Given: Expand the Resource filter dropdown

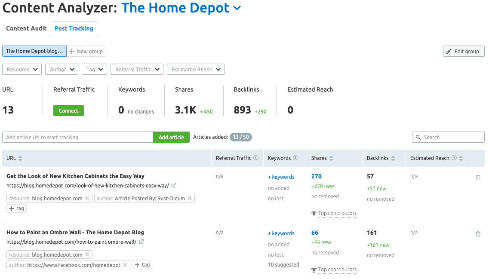Looking at the screenshot, I should click(x=22, y=69).
